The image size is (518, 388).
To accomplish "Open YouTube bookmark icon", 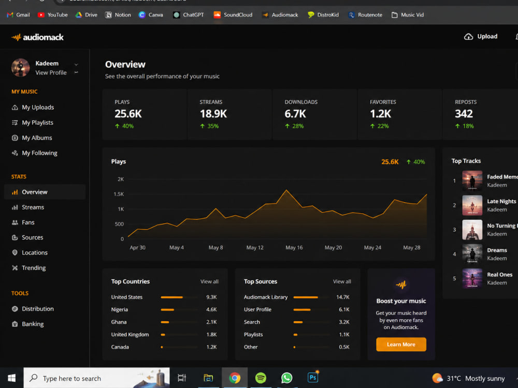I will 41,15.
